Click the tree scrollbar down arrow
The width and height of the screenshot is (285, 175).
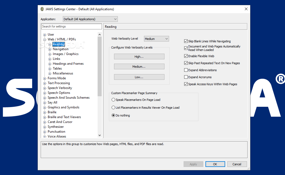pos(99,135)
